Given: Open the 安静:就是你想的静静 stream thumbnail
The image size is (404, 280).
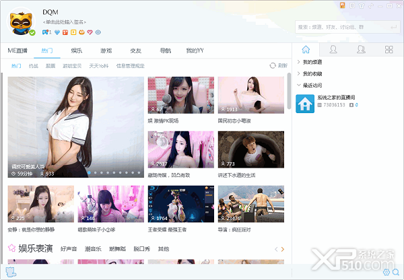Looking at the screenshot, I should point(40,204).
